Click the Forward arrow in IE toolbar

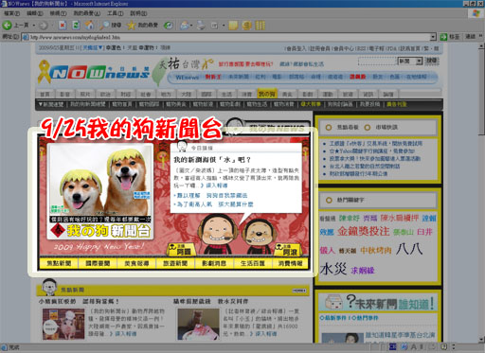[44, 25]
